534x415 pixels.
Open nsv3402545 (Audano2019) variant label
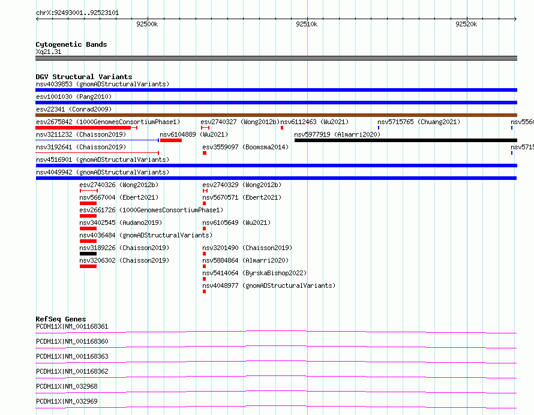pyautogui.click(x=121, y=222)
